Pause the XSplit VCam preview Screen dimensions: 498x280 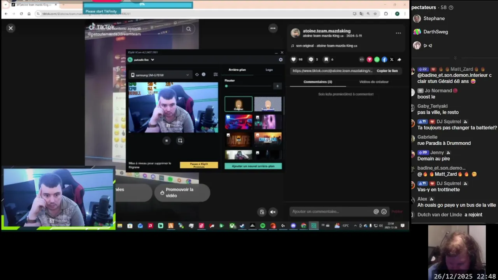[167, 141]
